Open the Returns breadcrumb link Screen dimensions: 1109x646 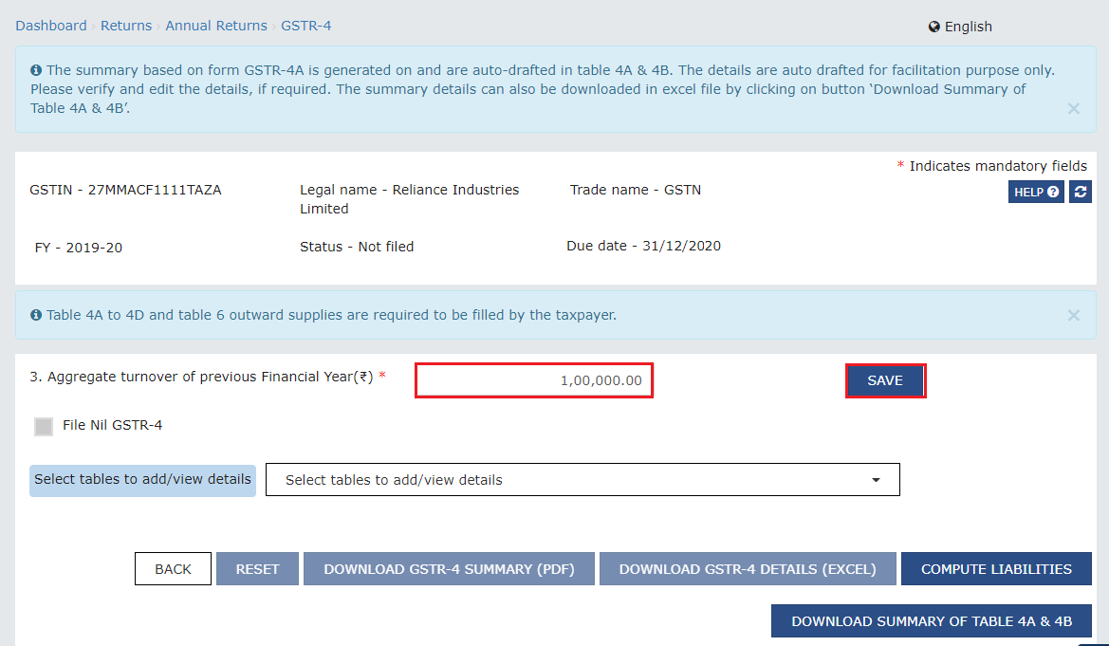coord(126,26)
